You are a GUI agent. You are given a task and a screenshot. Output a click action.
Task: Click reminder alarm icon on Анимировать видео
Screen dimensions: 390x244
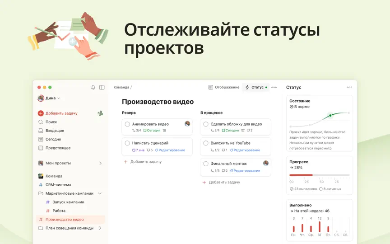[x=164, y=131]
